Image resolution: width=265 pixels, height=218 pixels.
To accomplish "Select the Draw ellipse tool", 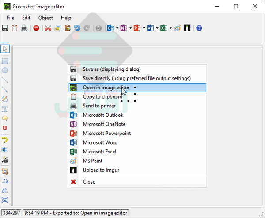I will [5, 70].
